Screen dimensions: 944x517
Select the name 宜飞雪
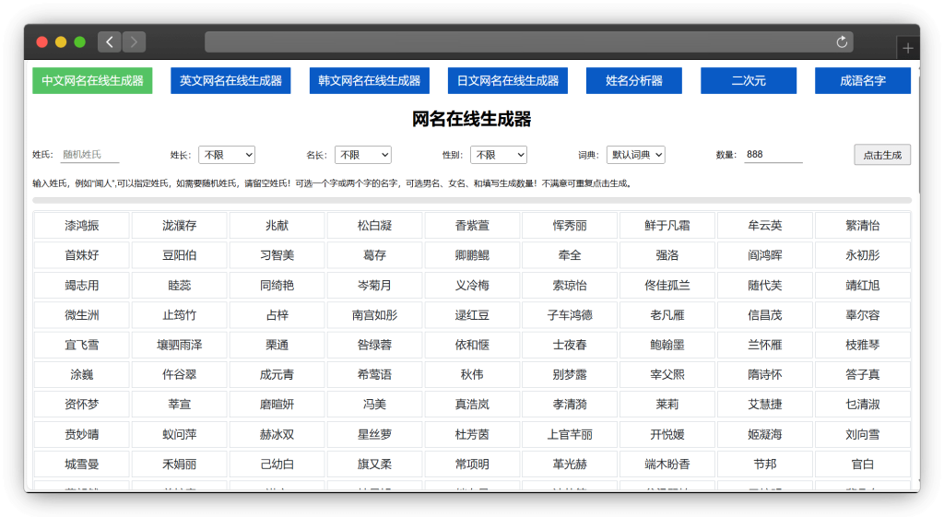click(82, 345)
